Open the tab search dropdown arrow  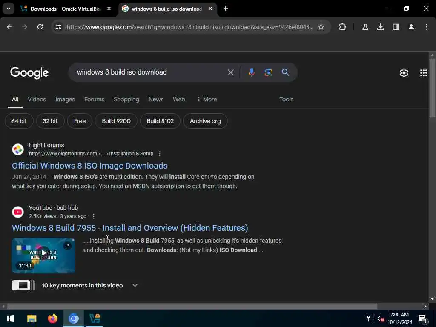pos(9,9)
